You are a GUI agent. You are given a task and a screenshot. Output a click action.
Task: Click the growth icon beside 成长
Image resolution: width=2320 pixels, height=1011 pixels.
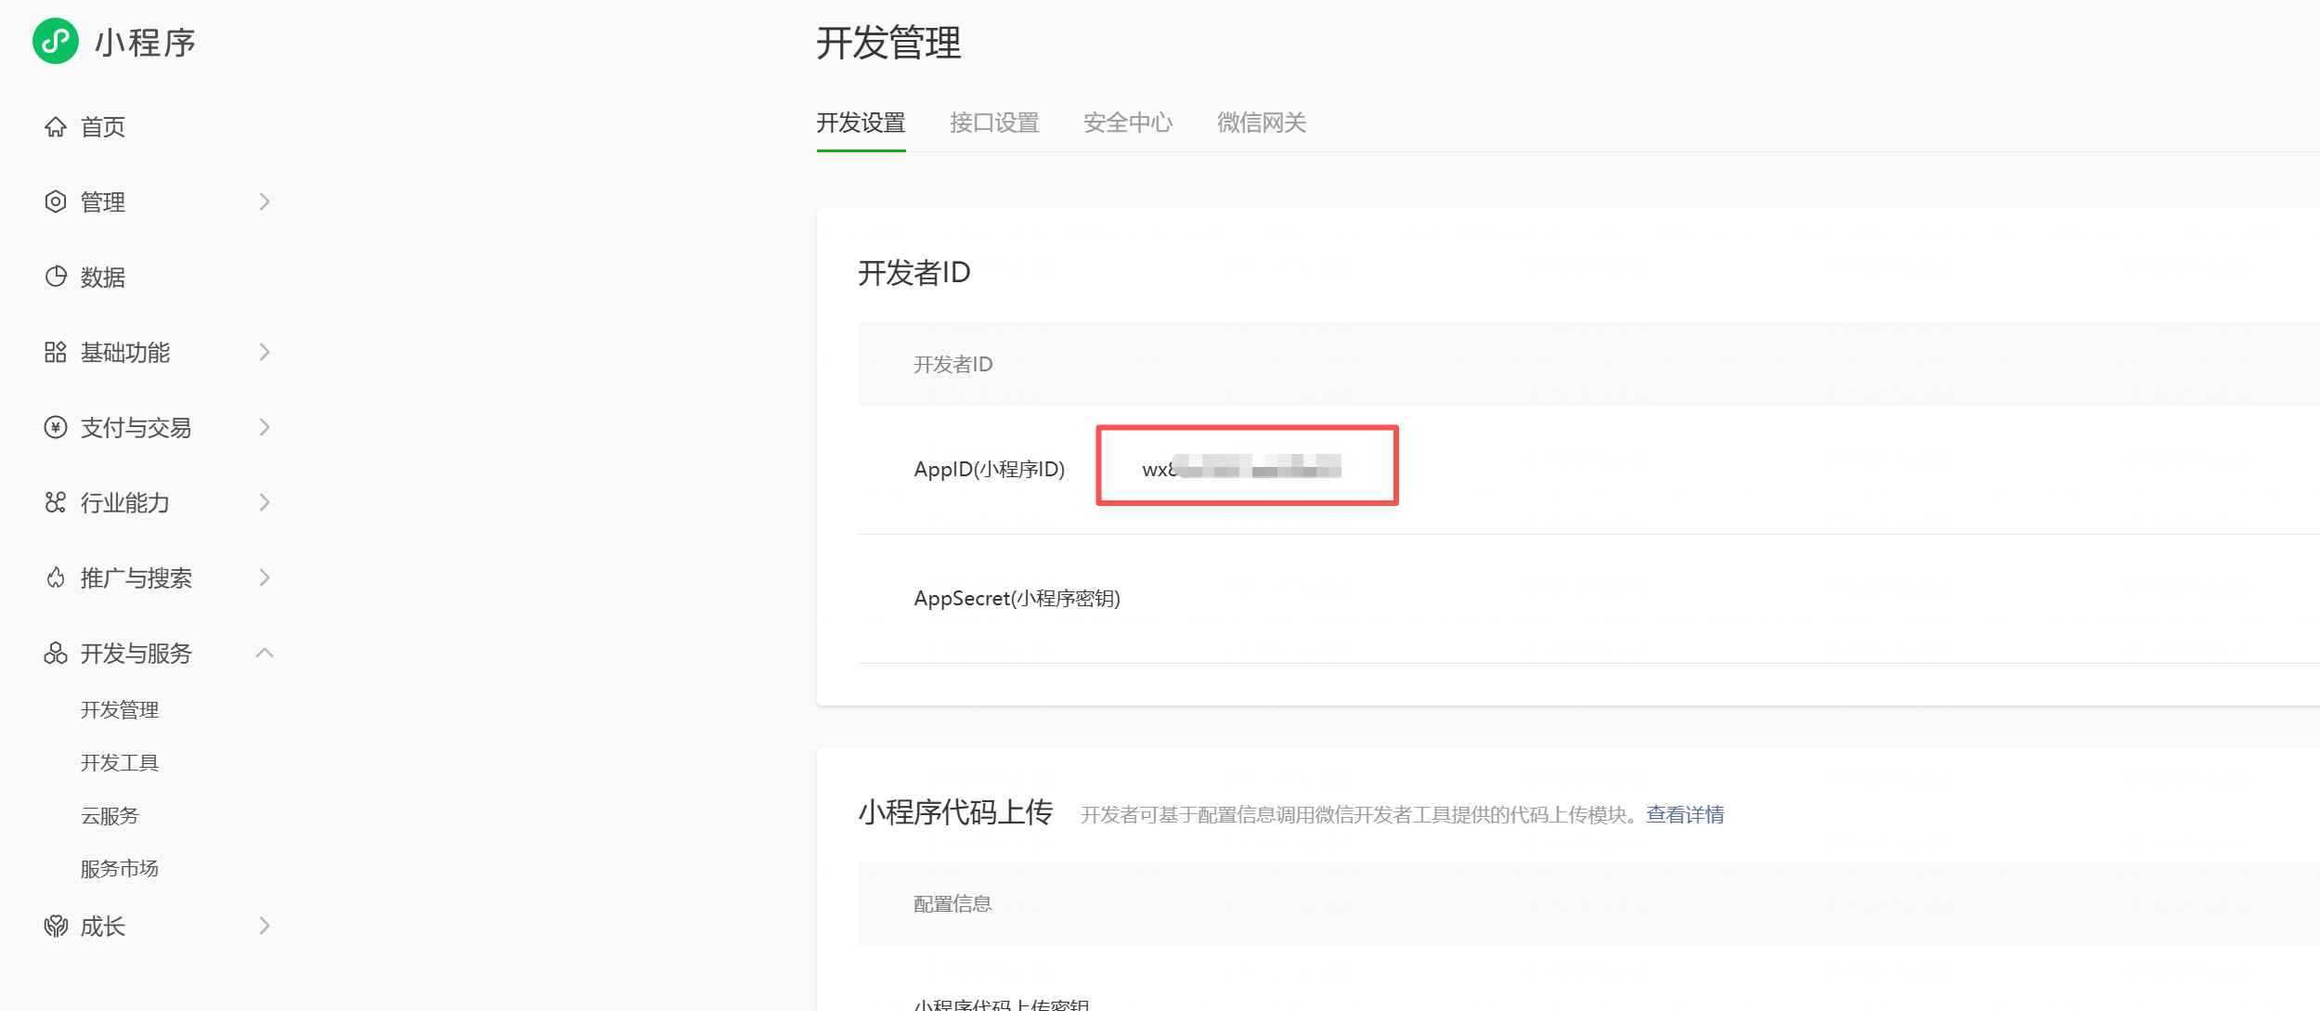click(56, 926)
